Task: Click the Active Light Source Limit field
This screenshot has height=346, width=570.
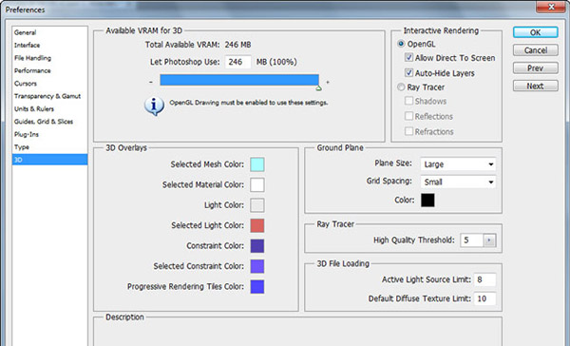Action: coord(484,279)
